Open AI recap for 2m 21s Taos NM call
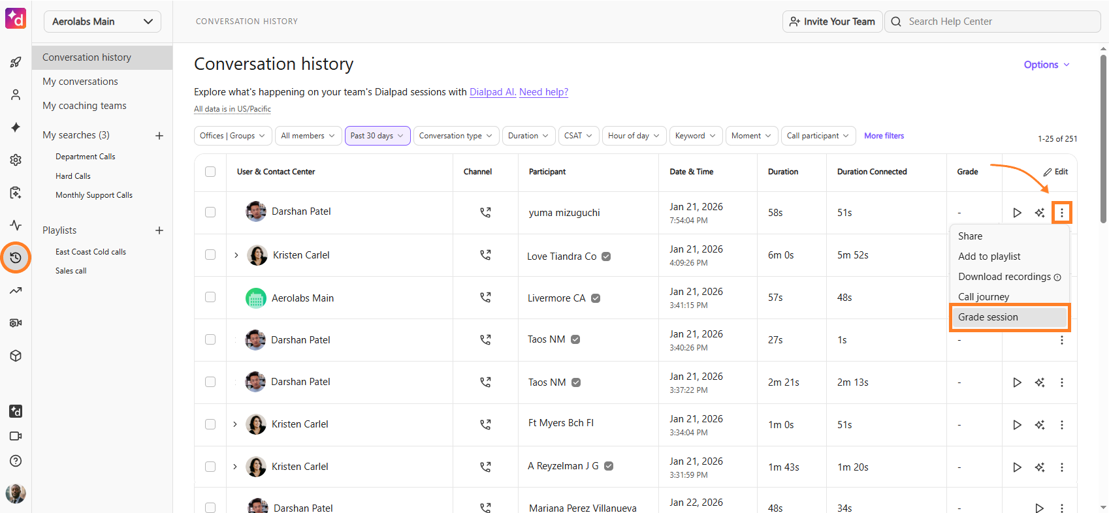Viewport: 1109px width, 513px height. [x=1040, y=382]
